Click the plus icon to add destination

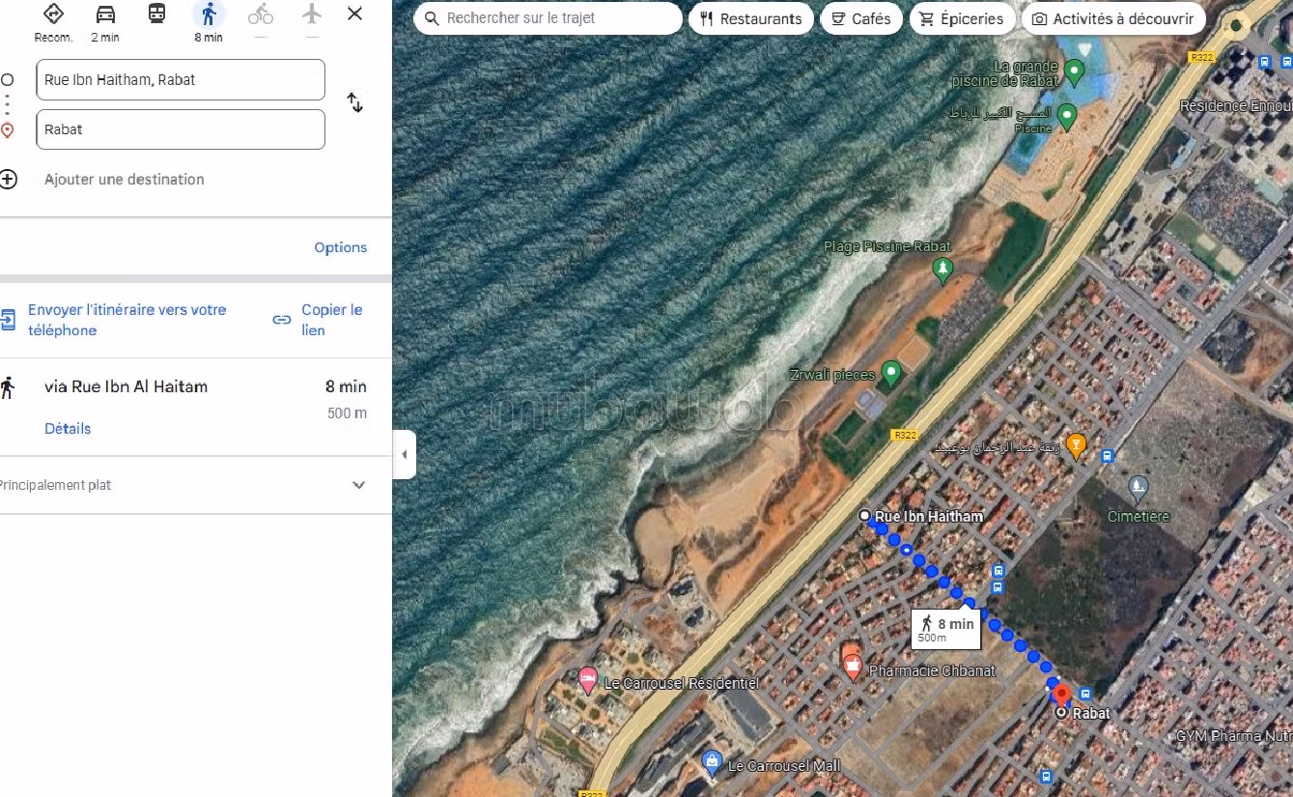[9, 179]
